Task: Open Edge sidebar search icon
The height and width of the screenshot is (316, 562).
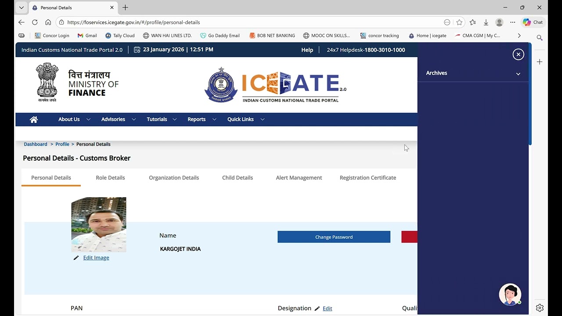Action: [x=540, y=38]
